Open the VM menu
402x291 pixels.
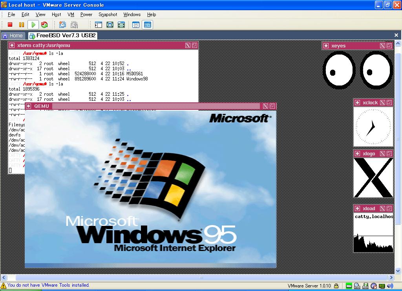[71, 15]
